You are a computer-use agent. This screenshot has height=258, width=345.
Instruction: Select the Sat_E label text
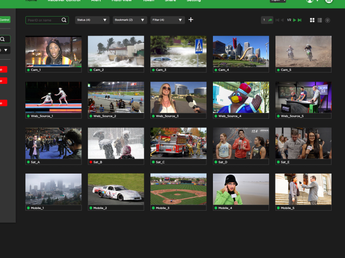click(285, 162)
